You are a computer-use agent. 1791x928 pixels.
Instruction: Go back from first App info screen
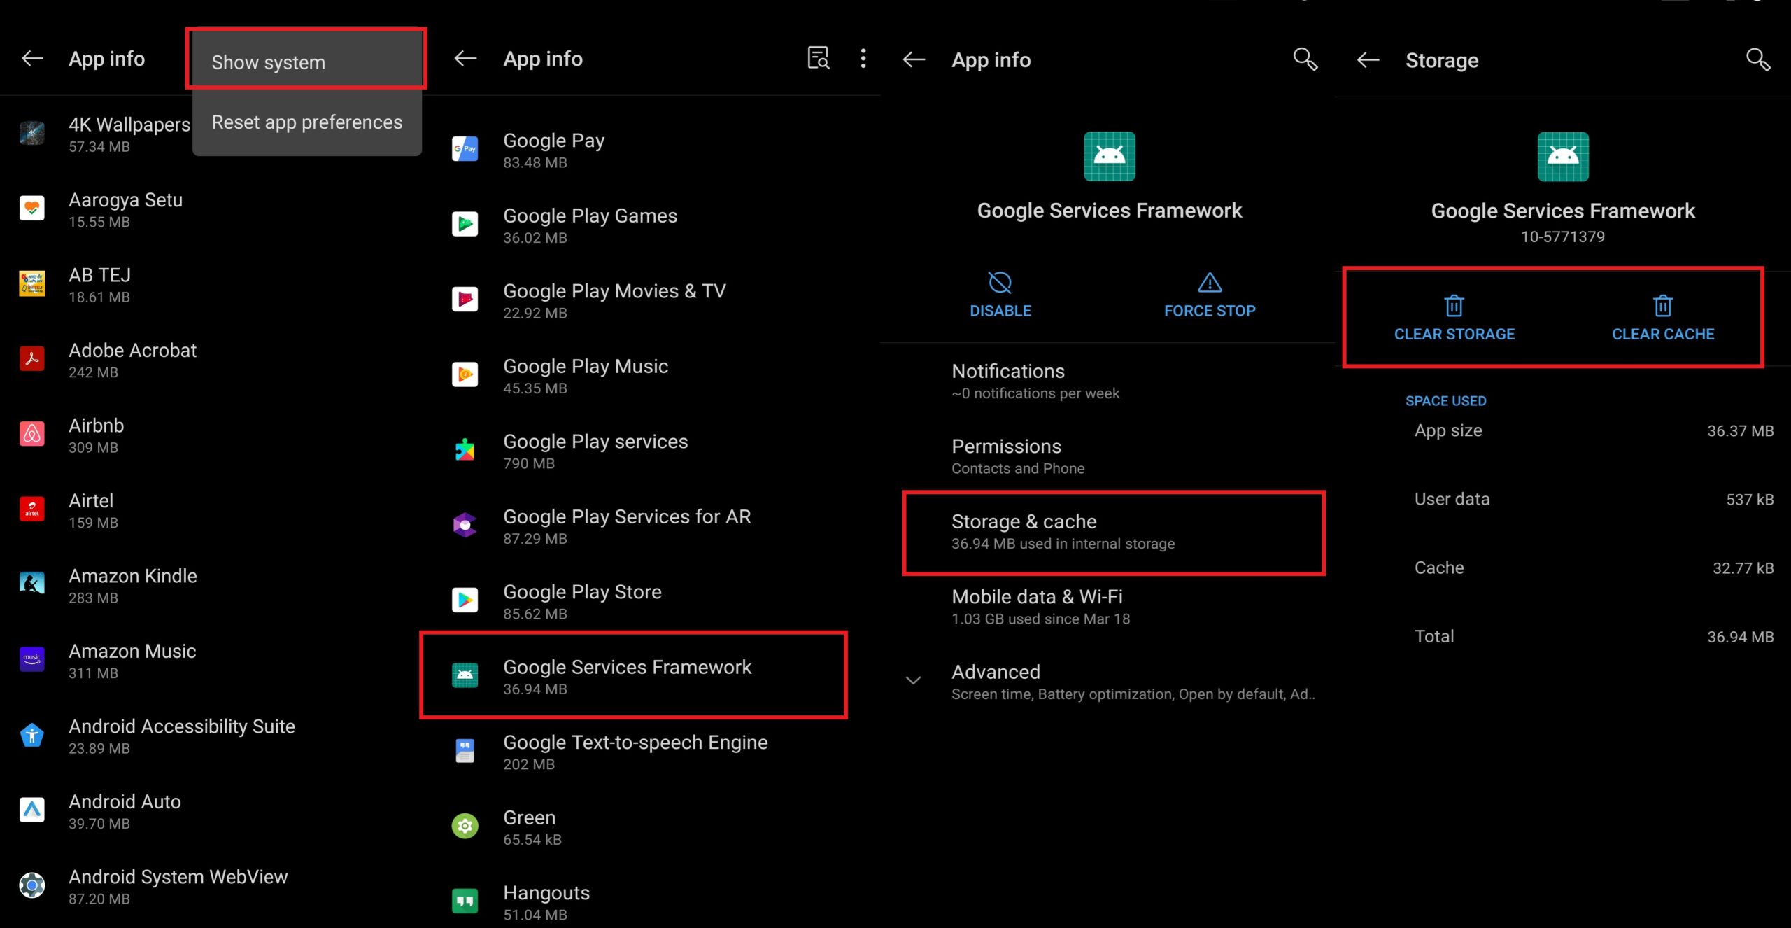pyautogui.click(x=32, y=59)
